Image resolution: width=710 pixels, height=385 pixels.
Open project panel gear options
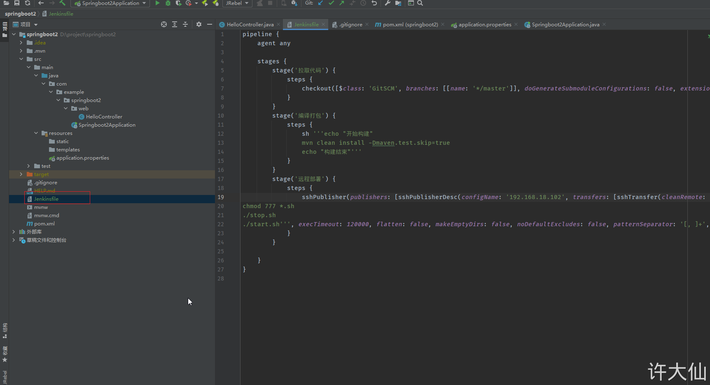coord(199,24)
